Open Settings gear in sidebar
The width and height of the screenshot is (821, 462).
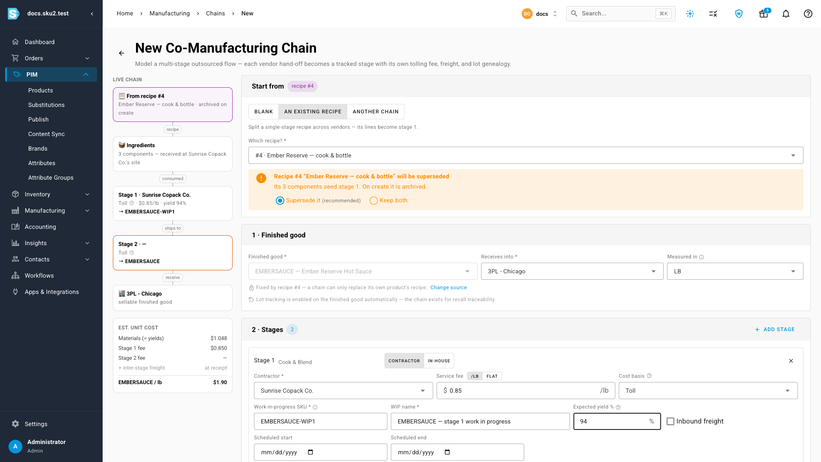[x=15, y=424]
